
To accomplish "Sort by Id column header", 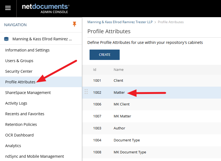I will pos(94,69).
